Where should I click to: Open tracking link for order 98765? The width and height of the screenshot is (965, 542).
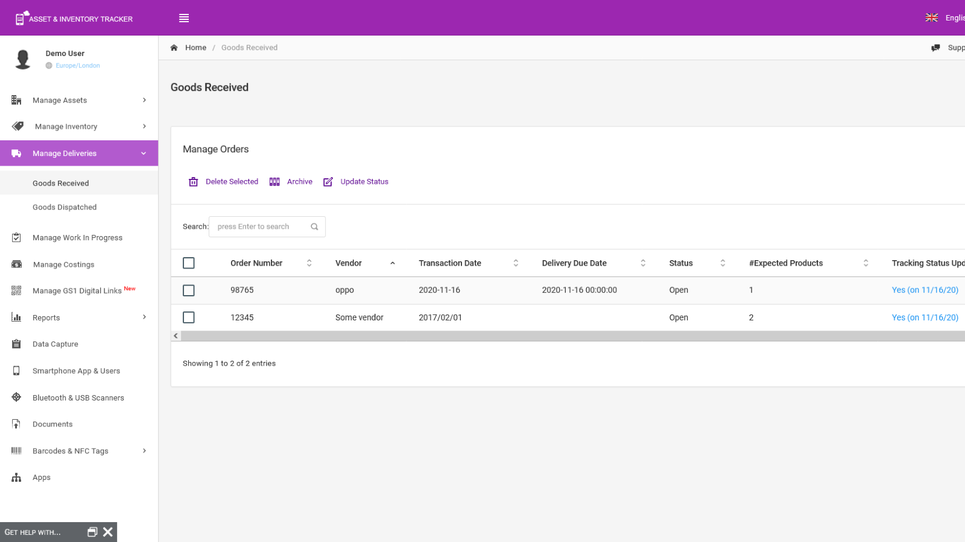point(925,290)
